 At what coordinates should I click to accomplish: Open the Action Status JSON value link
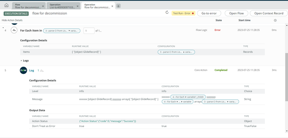click(108, 121)
